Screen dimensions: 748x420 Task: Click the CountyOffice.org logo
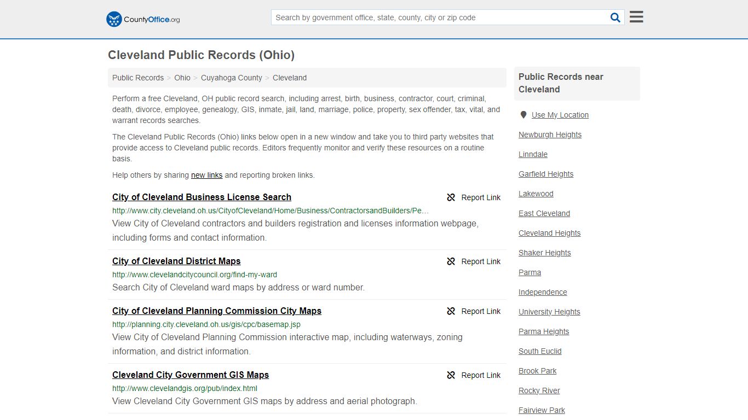click(x=143, y=19)
